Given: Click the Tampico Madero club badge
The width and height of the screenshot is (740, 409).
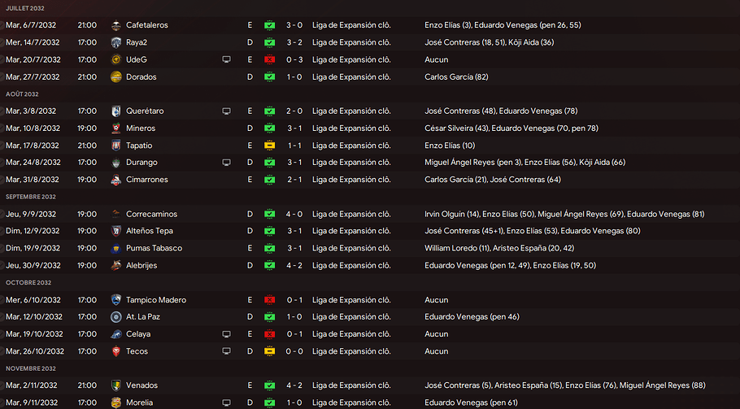Looking at the screenshot, I should tap(115, 299).
